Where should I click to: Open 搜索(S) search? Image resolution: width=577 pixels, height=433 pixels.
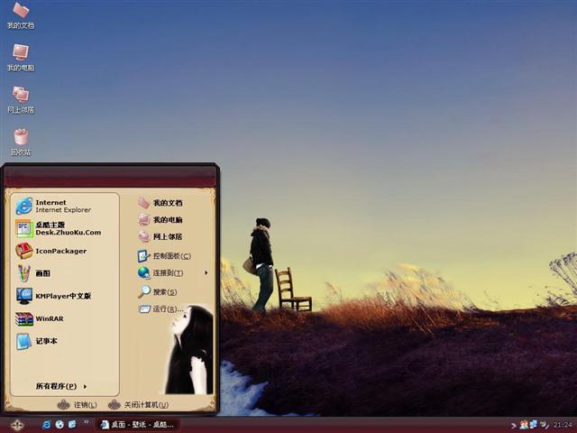(157, 292)
